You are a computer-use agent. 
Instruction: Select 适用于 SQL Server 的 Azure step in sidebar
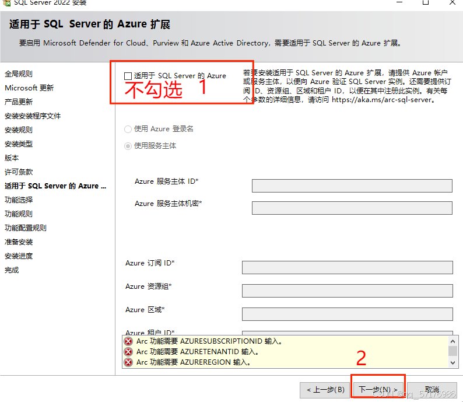[x=55, y=186]
